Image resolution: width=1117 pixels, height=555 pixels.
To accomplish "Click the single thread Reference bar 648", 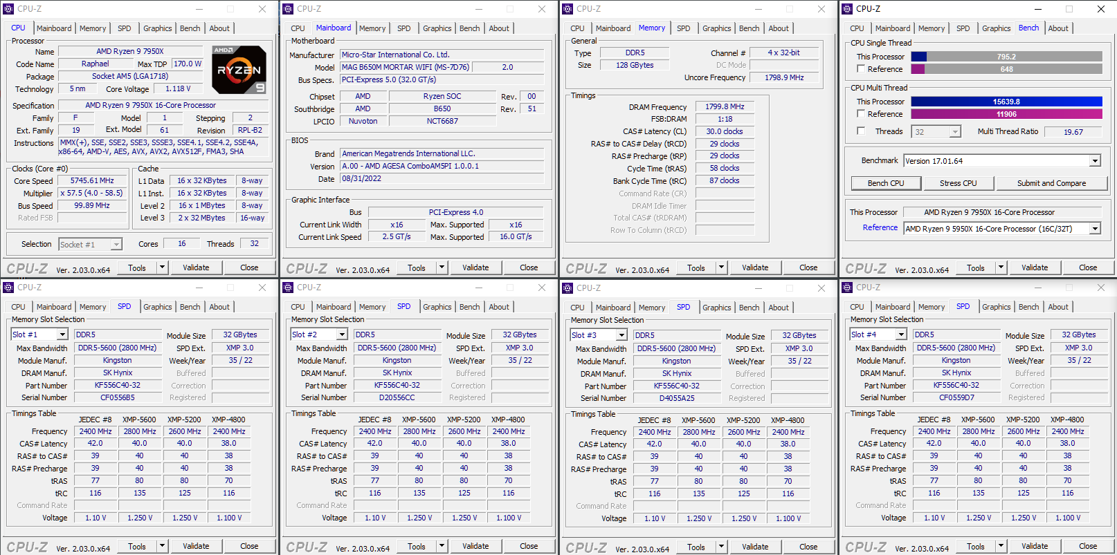I will pyautogui.click(x=1006, y=69).
